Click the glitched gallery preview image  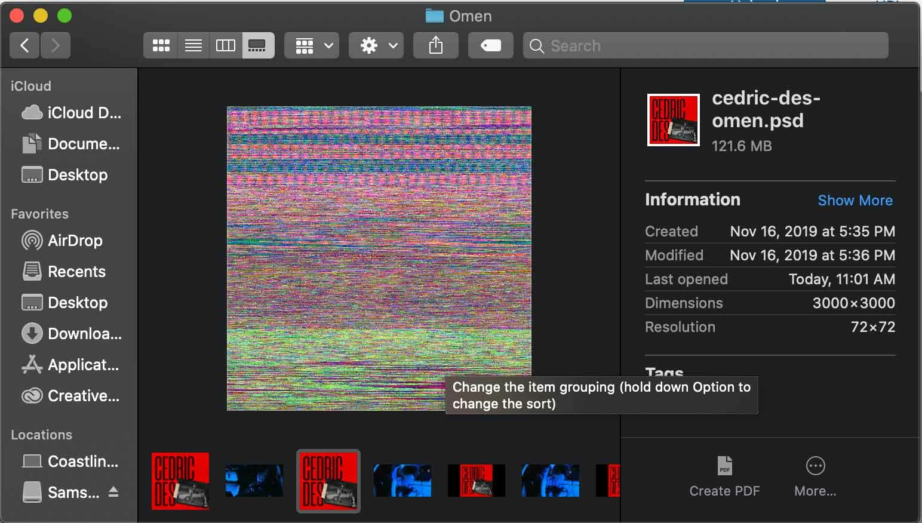pos(379,259)
